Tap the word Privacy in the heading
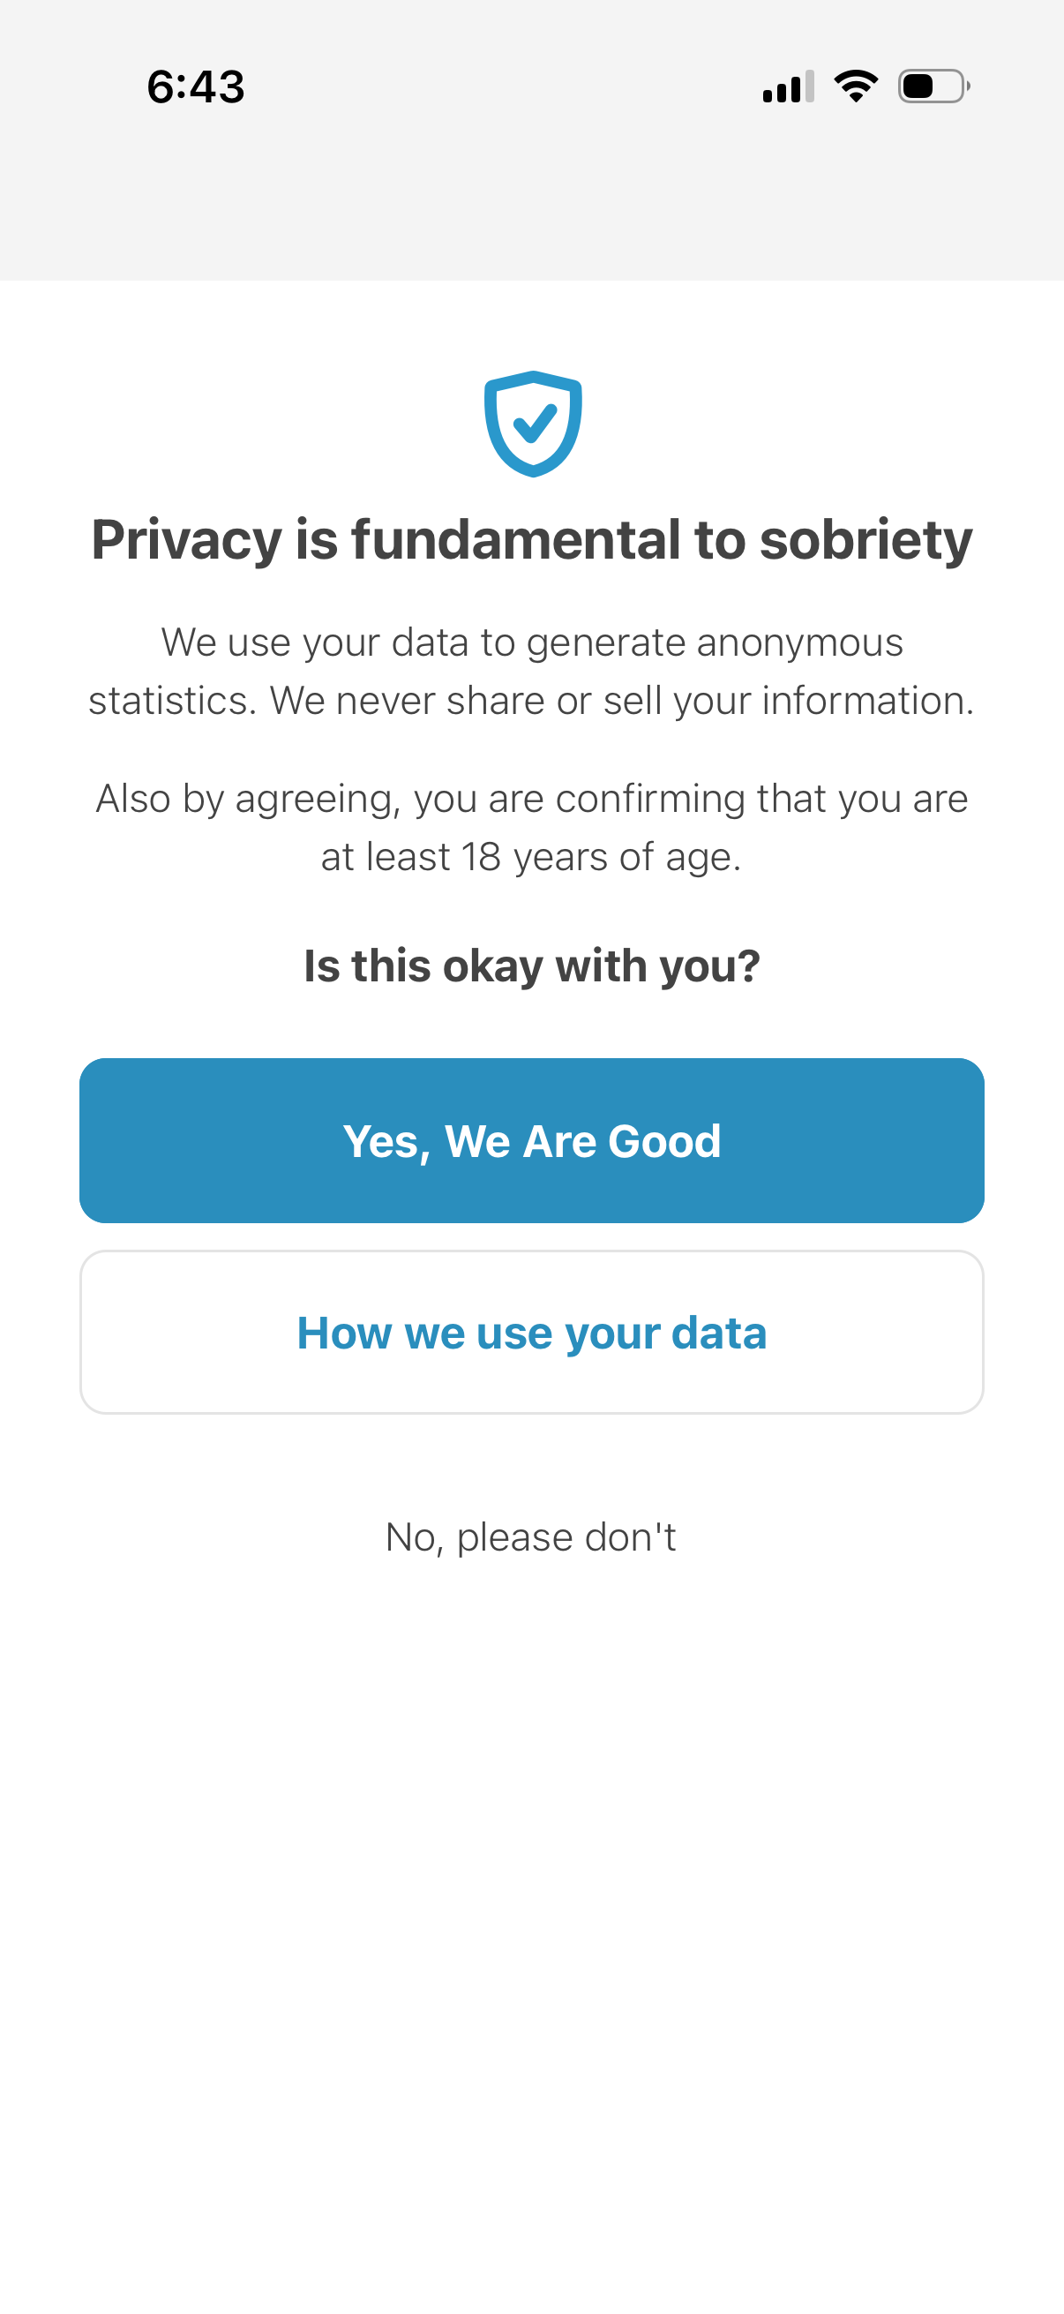This screenshot has height=2314, width=1064. point(187,540)
